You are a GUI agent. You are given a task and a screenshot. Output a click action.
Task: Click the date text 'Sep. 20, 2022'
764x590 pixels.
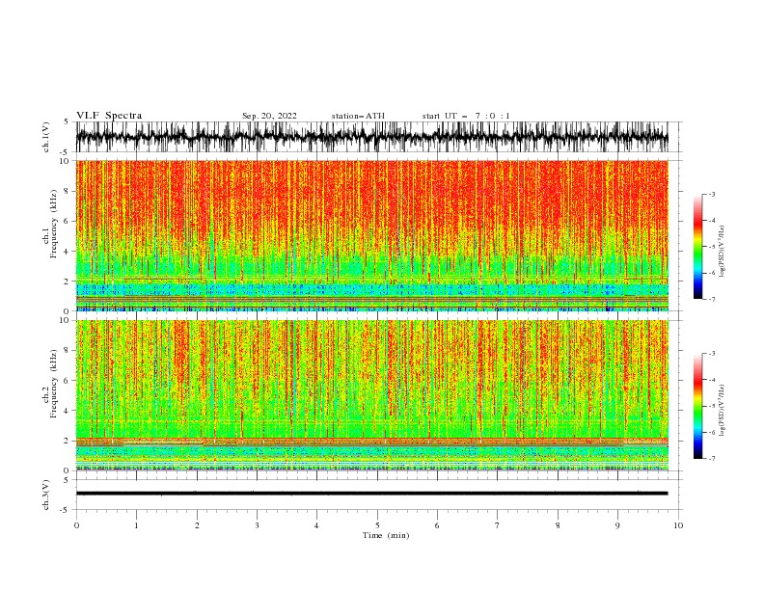click(x=269, y=116)
